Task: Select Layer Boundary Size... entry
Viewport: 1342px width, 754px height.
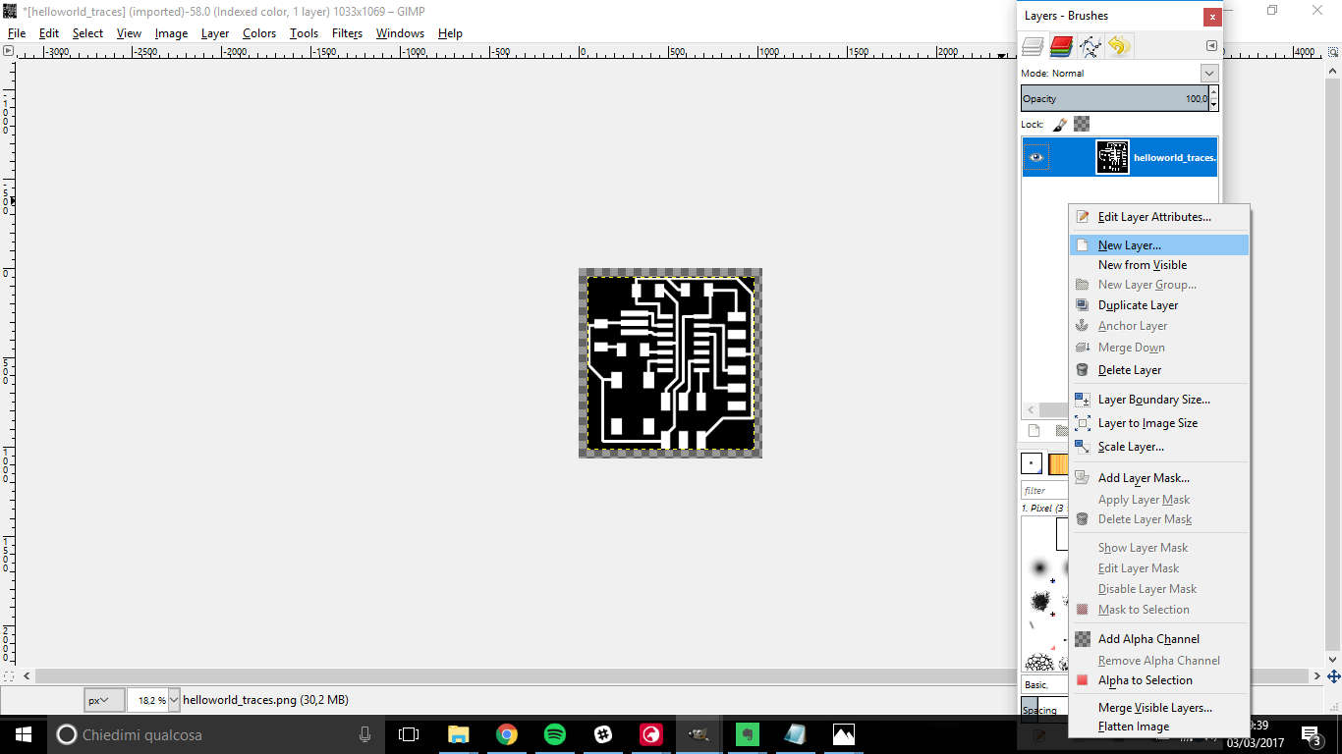Action: pos(1159,400)
